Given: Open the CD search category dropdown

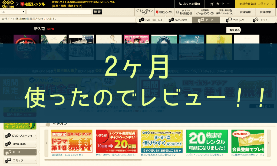Looking at the screenshot, I should [x=12, y=12].
